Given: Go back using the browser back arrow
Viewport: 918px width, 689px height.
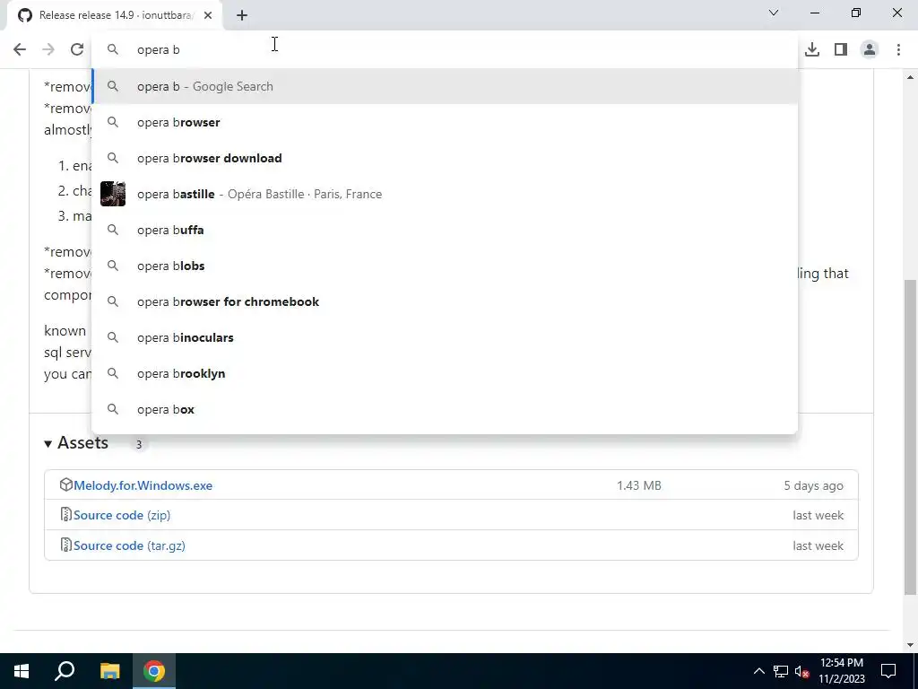Looking at the screenshot, I should pos(20,50).
